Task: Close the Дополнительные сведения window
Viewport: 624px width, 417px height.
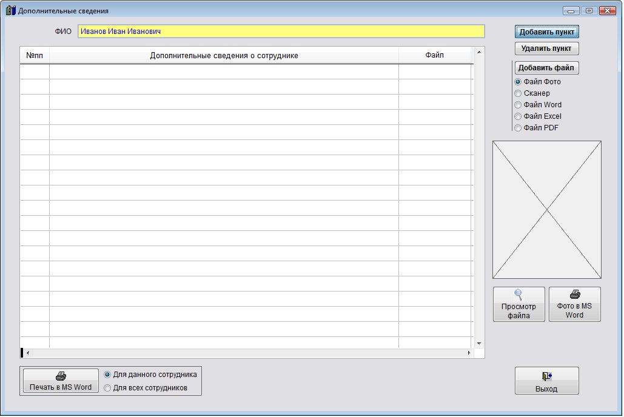Action: 607,11
